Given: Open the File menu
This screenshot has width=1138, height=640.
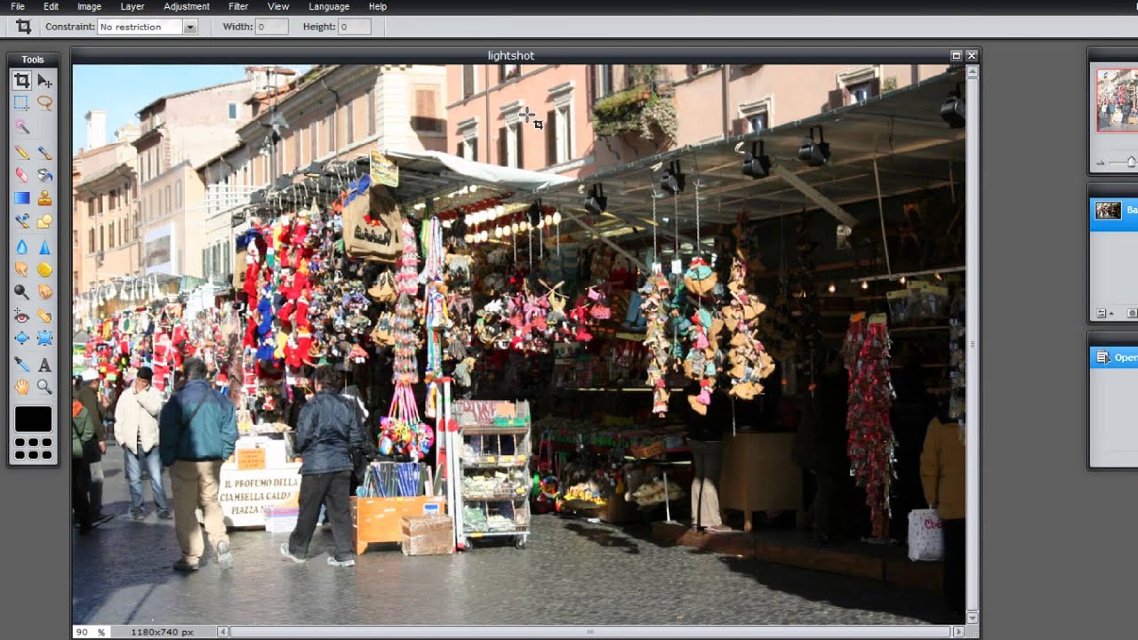Looking at the screenshot, I should tap(18, 6).
